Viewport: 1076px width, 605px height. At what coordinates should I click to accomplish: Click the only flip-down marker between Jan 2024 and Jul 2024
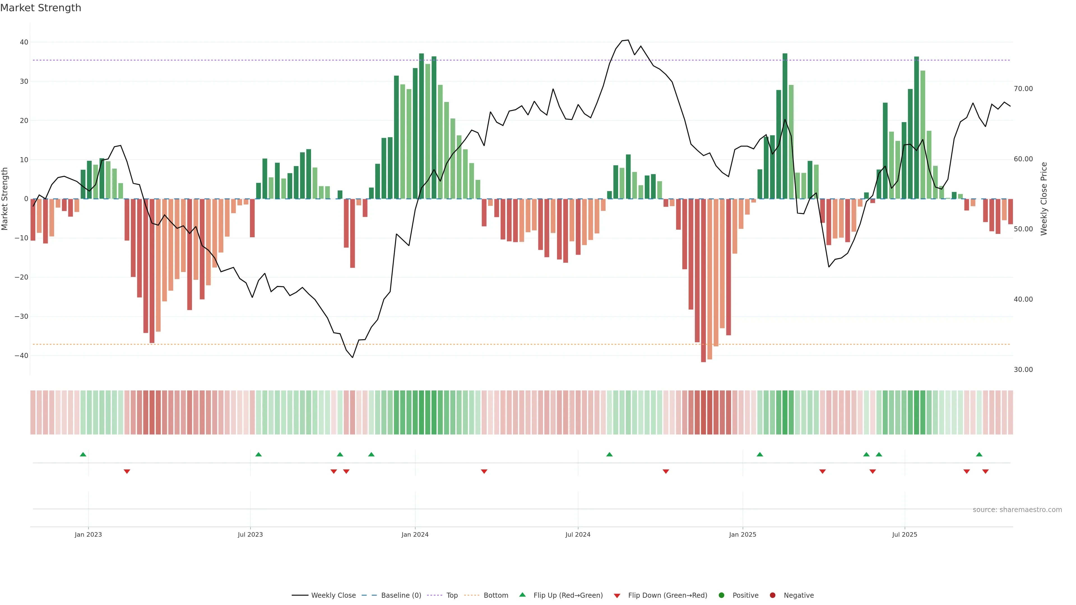tap(484, 471)
